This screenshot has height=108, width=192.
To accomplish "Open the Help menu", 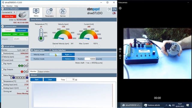I will [x=16, y=6].
